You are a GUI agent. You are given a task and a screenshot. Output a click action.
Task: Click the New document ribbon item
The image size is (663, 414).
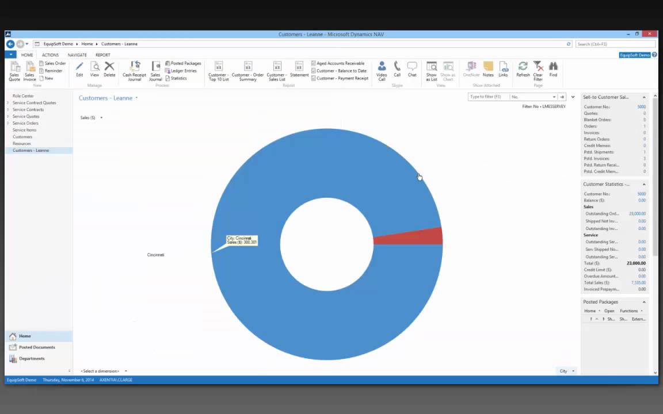point(47,79)
